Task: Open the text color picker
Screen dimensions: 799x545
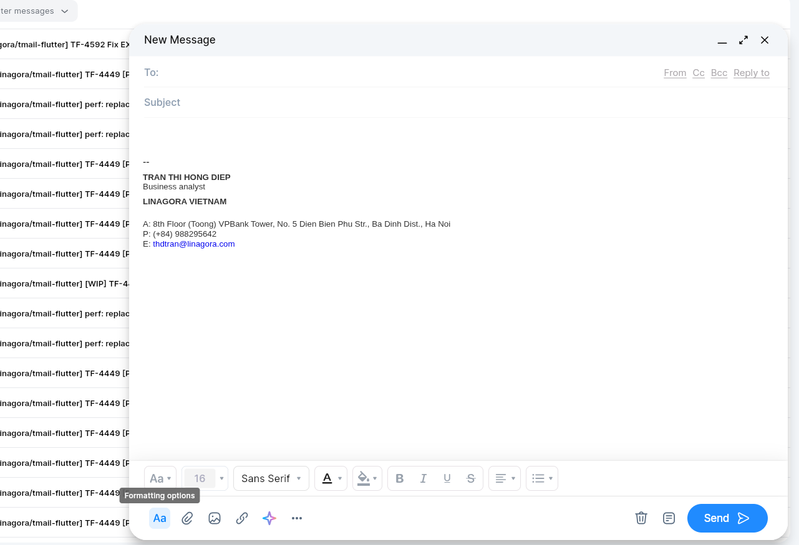Action: pos(331,478)
